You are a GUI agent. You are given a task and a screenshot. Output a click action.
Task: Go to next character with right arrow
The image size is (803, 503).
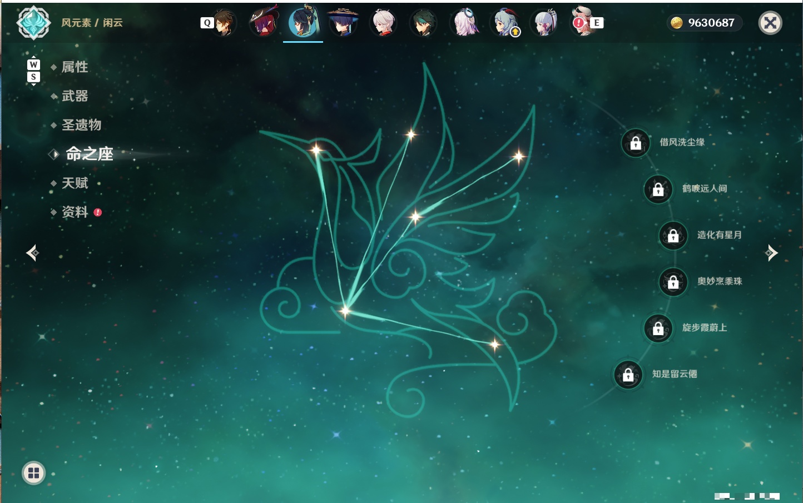[771, 253]
